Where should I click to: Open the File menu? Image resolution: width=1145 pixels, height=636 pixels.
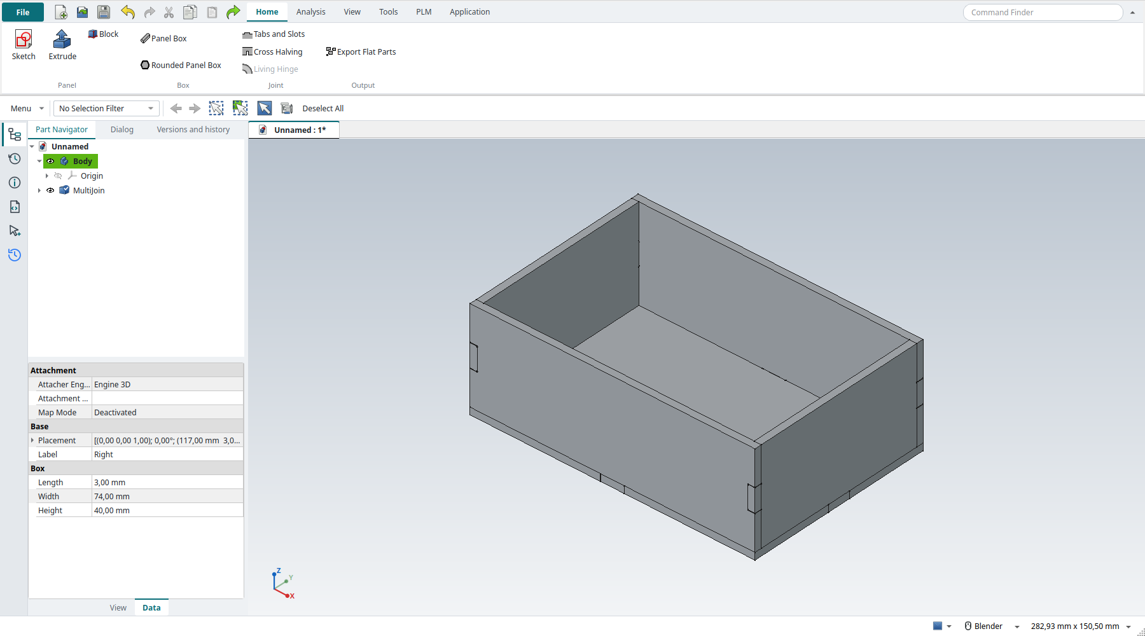click(x=23, y=12)
